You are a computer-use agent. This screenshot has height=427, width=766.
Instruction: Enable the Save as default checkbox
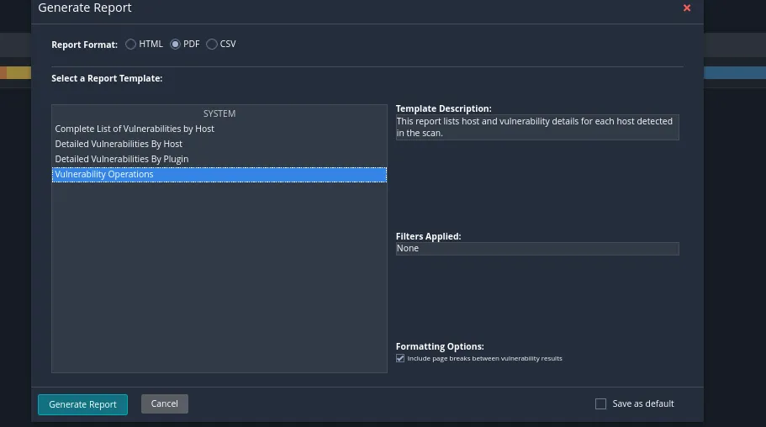[600, 403]
